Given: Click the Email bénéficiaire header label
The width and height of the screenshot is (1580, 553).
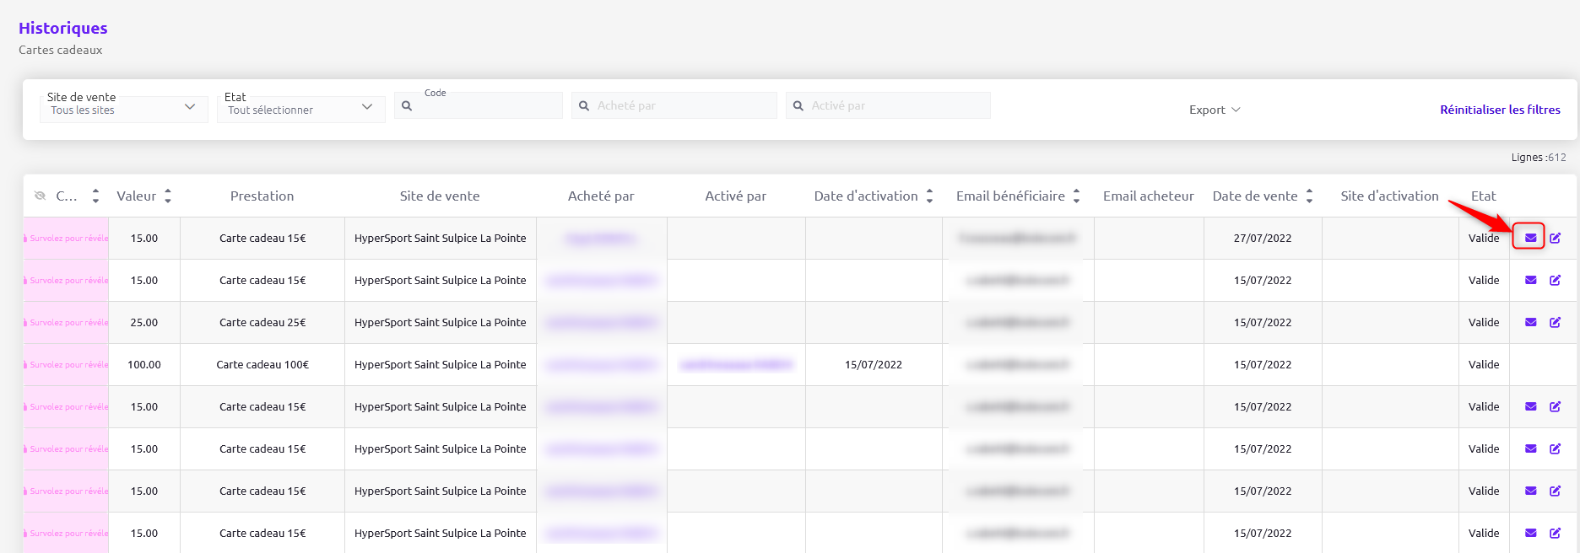Looking at the screenshot, I should 1010,196.
